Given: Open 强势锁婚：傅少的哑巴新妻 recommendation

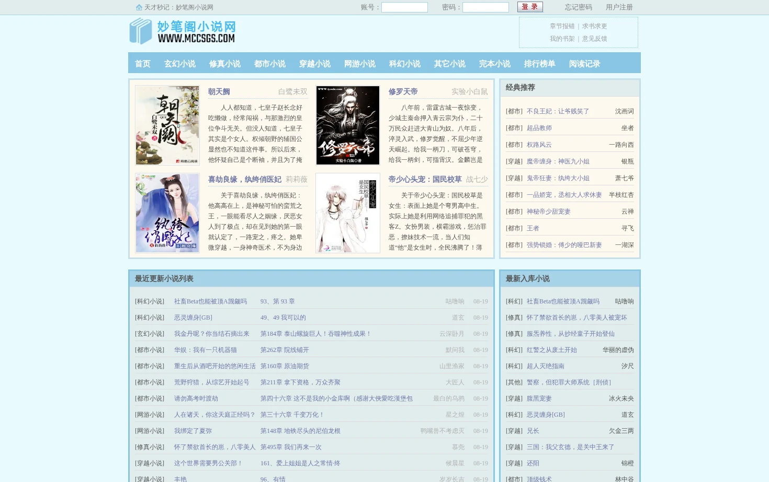Looking at the screenshot, I should point(564,245).
